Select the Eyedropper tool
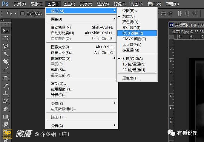The width and height of the screenshot is (204, 142). tap(5, 69)
